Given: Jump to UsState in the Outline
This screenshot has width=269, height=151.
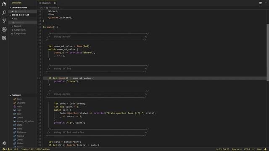Looking at the screenshot, I should pyautogui.click(x=21, y=103).
